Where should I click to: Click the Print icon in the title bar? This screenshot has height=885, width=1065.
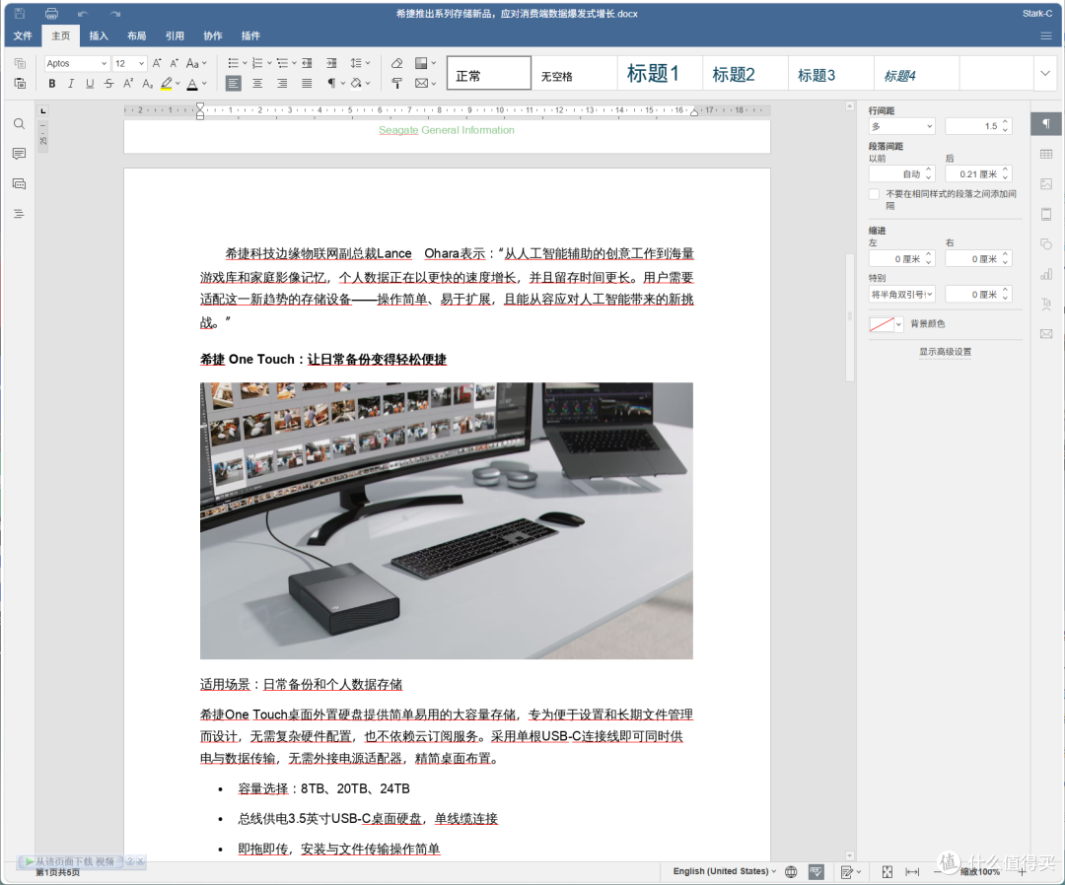point(51,14)
